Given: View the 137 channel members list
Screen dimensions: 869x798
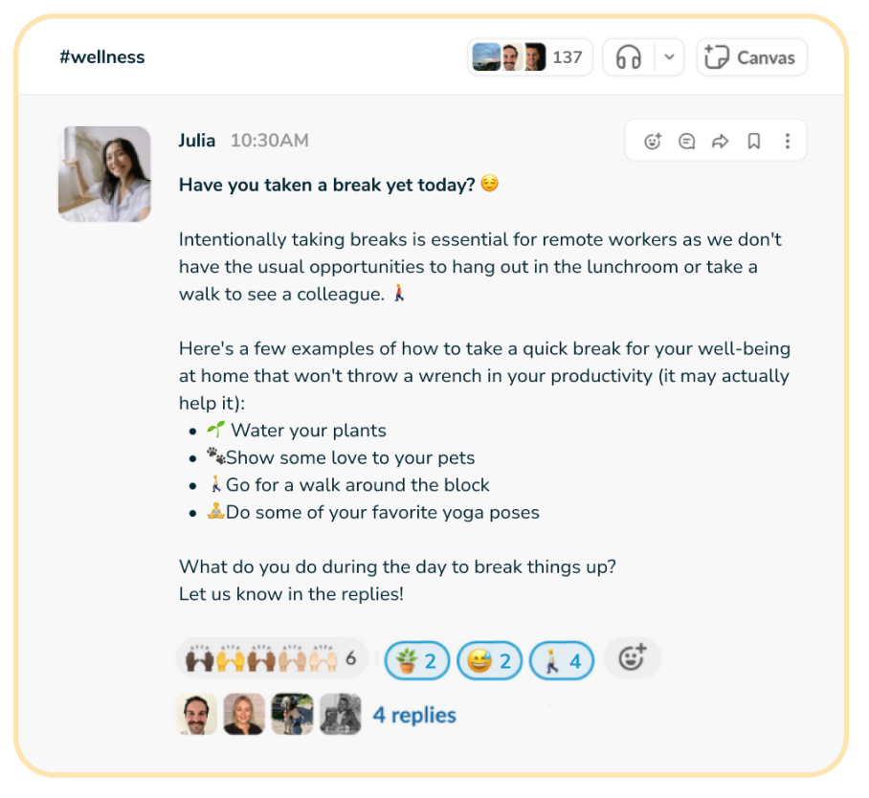Looking at the screenshot, I should [529, 57].
